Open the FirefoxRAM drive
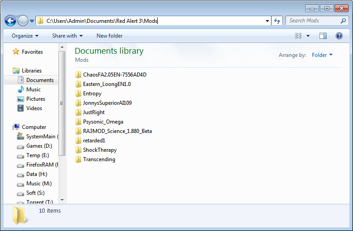 click(42, 165)
